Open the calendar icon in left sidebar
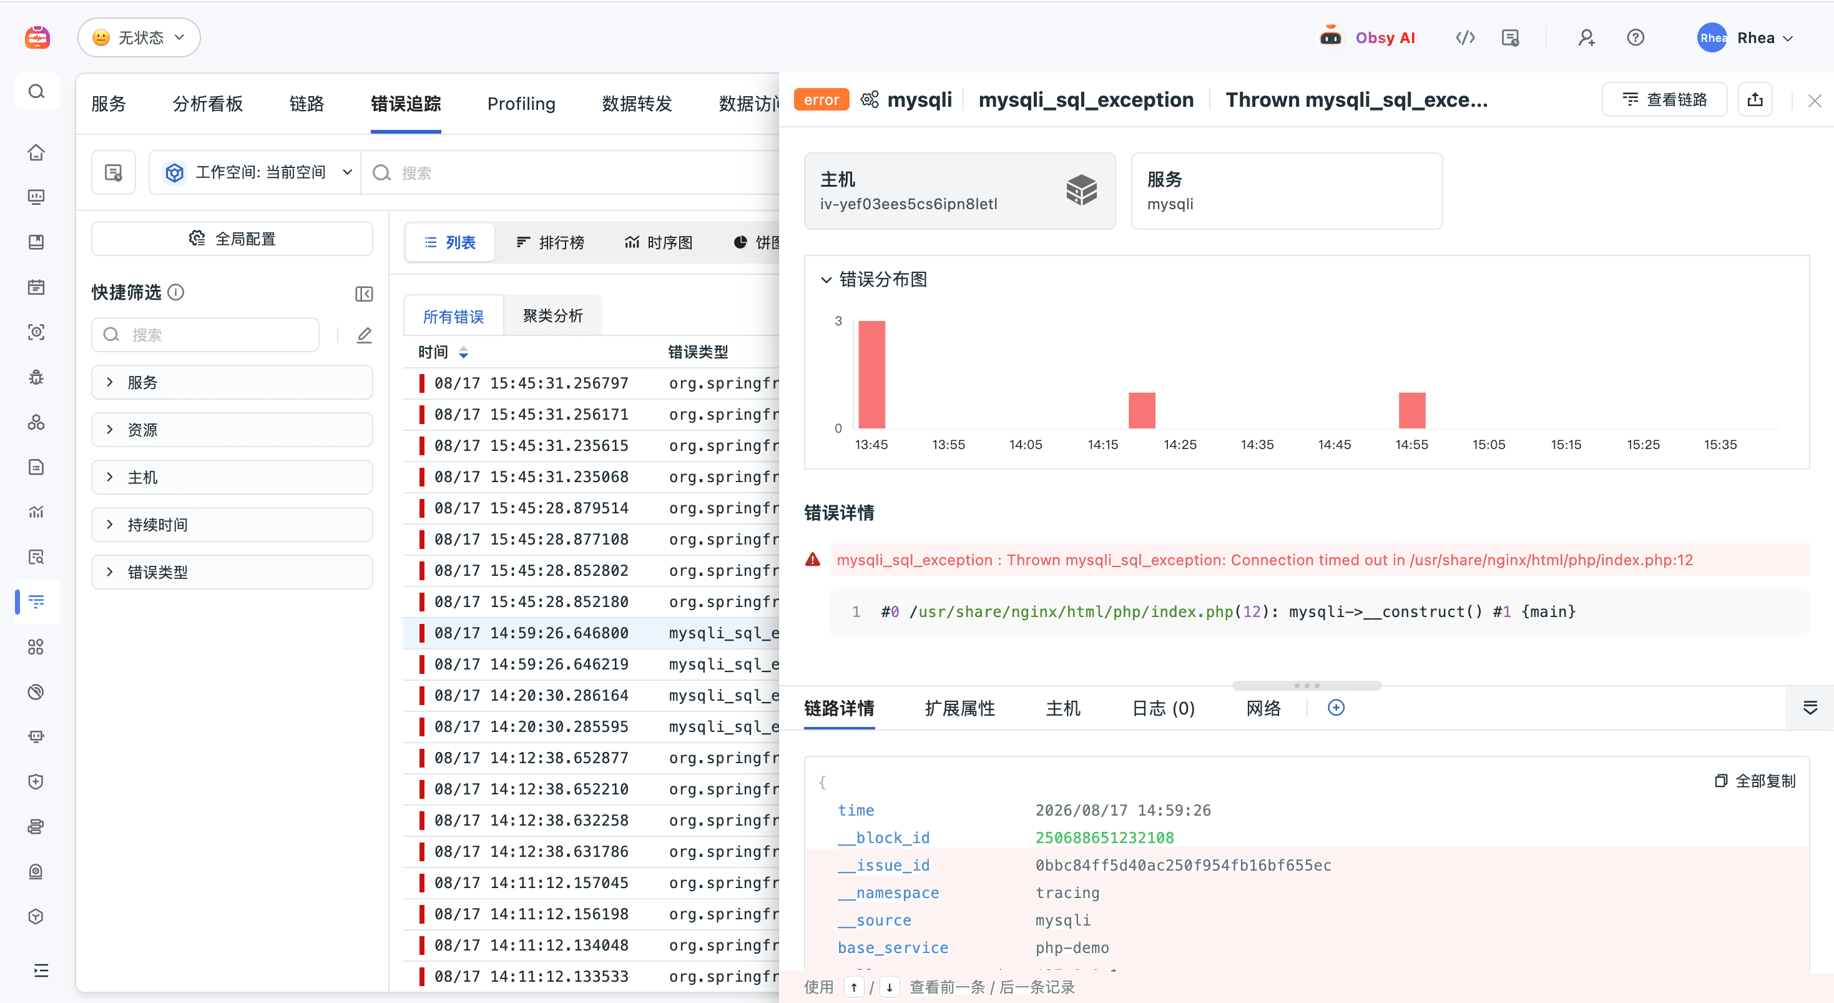1834x1003 pixels. point(36,287)
